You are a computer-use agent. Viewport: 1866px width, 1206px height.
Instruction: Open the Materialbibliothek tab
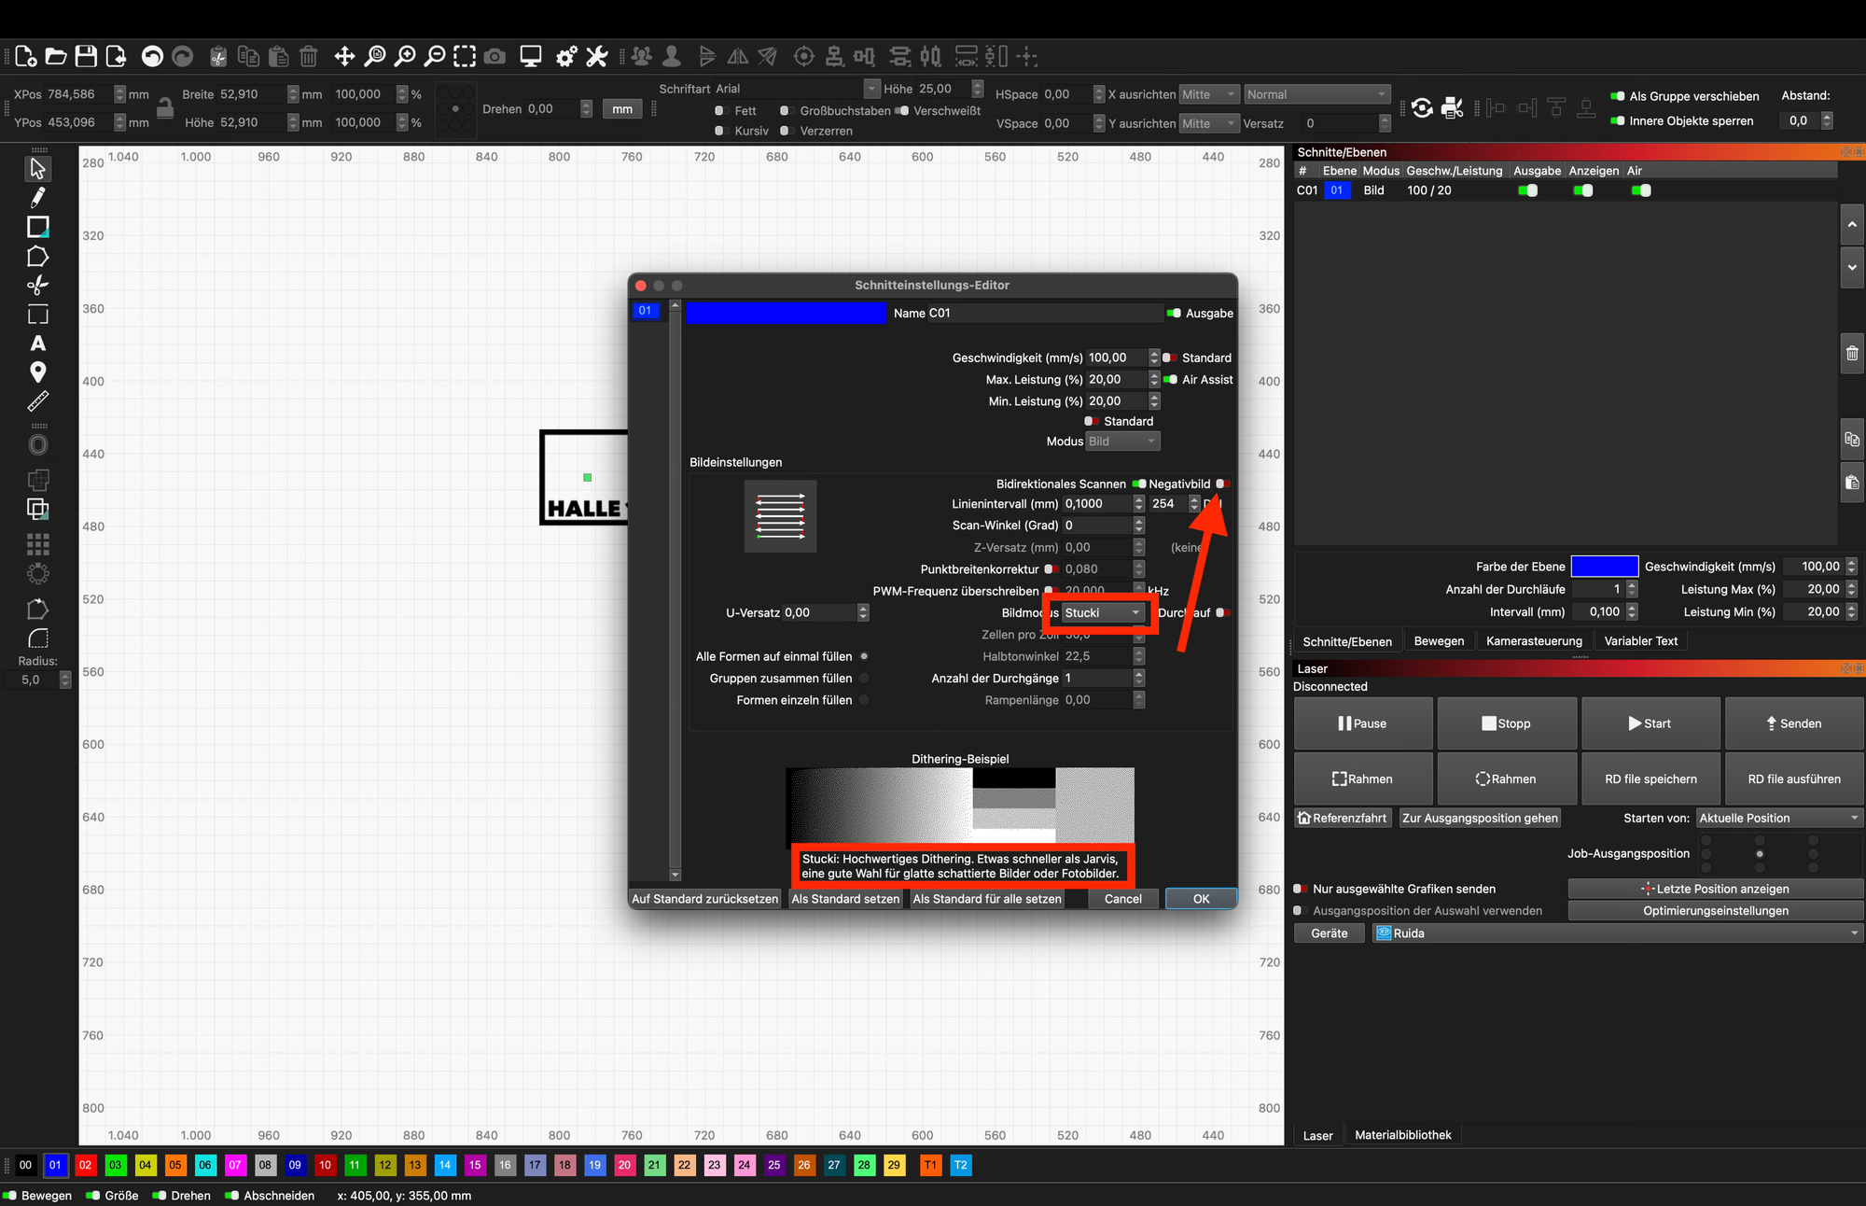pos(1402,1135)
